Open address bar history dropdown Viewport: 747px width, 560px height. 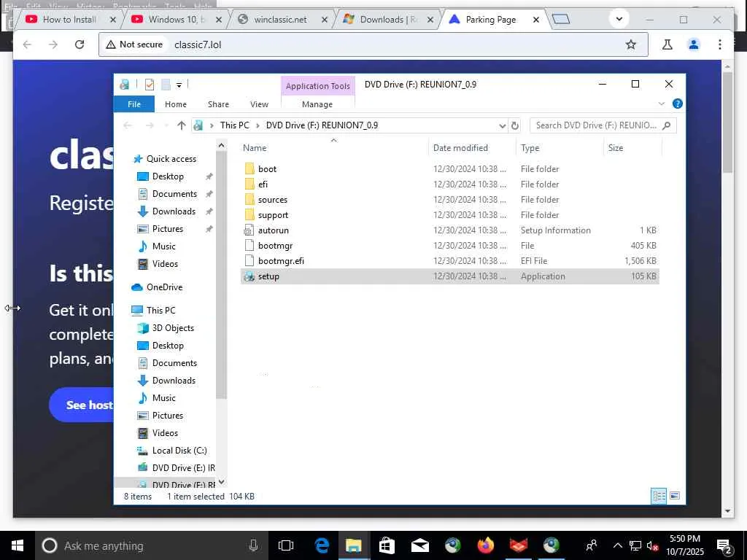[x=502, y=125]
